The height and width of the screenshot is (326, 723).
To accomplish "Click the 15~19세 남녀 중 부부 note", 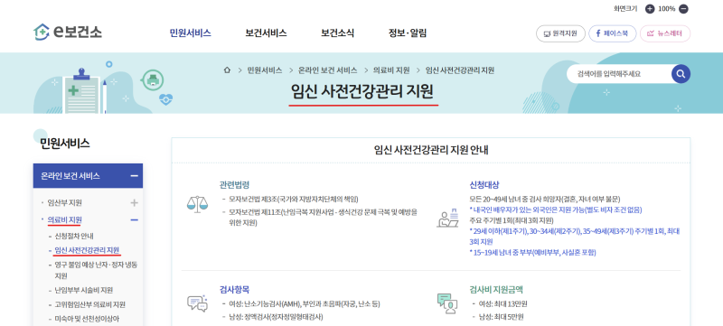I will tap(532, 252).
